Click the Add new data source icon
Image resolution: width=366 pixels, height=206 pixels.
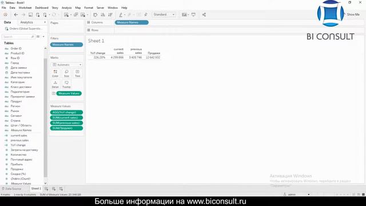[38, 15]
